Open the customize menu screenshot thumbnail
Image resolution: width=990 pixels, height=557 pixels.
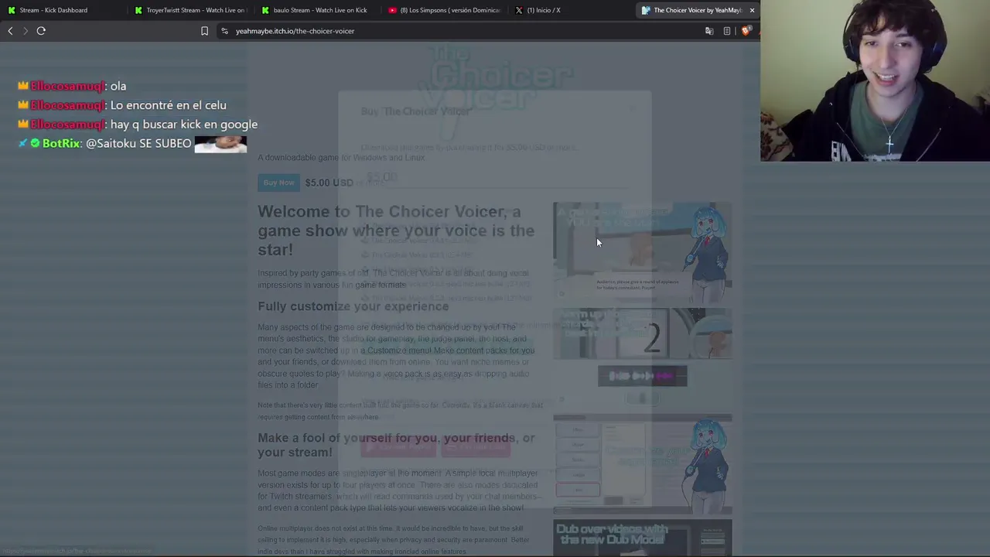[642, 464]
